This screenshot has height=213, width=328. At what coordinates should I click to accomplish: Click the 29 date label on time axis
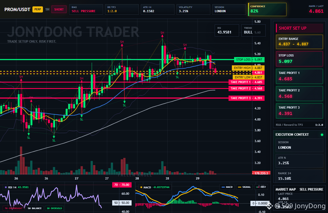click(198, 178)
